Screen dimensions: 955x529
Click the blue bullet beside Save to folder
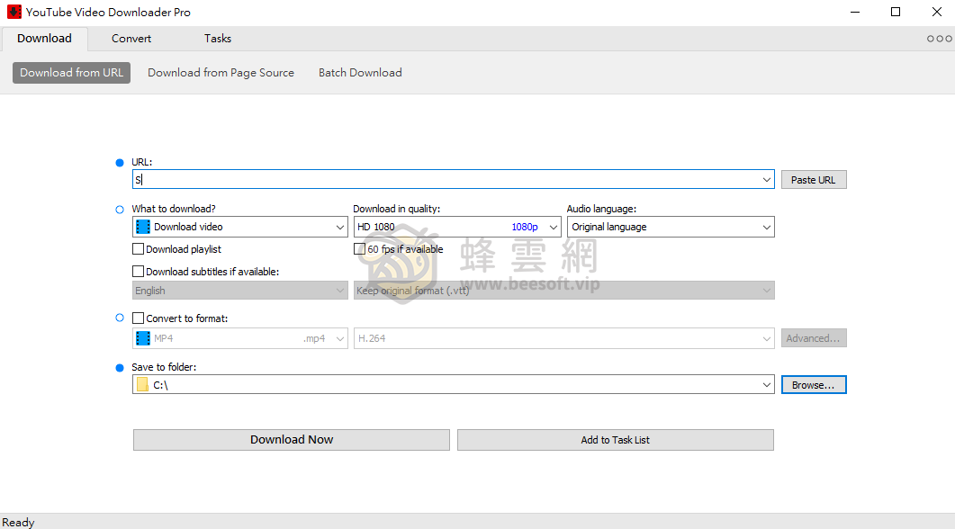pos(120,368)
